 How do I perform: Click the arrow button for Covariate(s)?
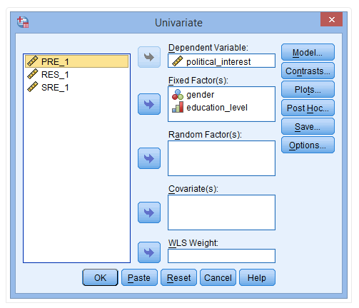(149, 212)
